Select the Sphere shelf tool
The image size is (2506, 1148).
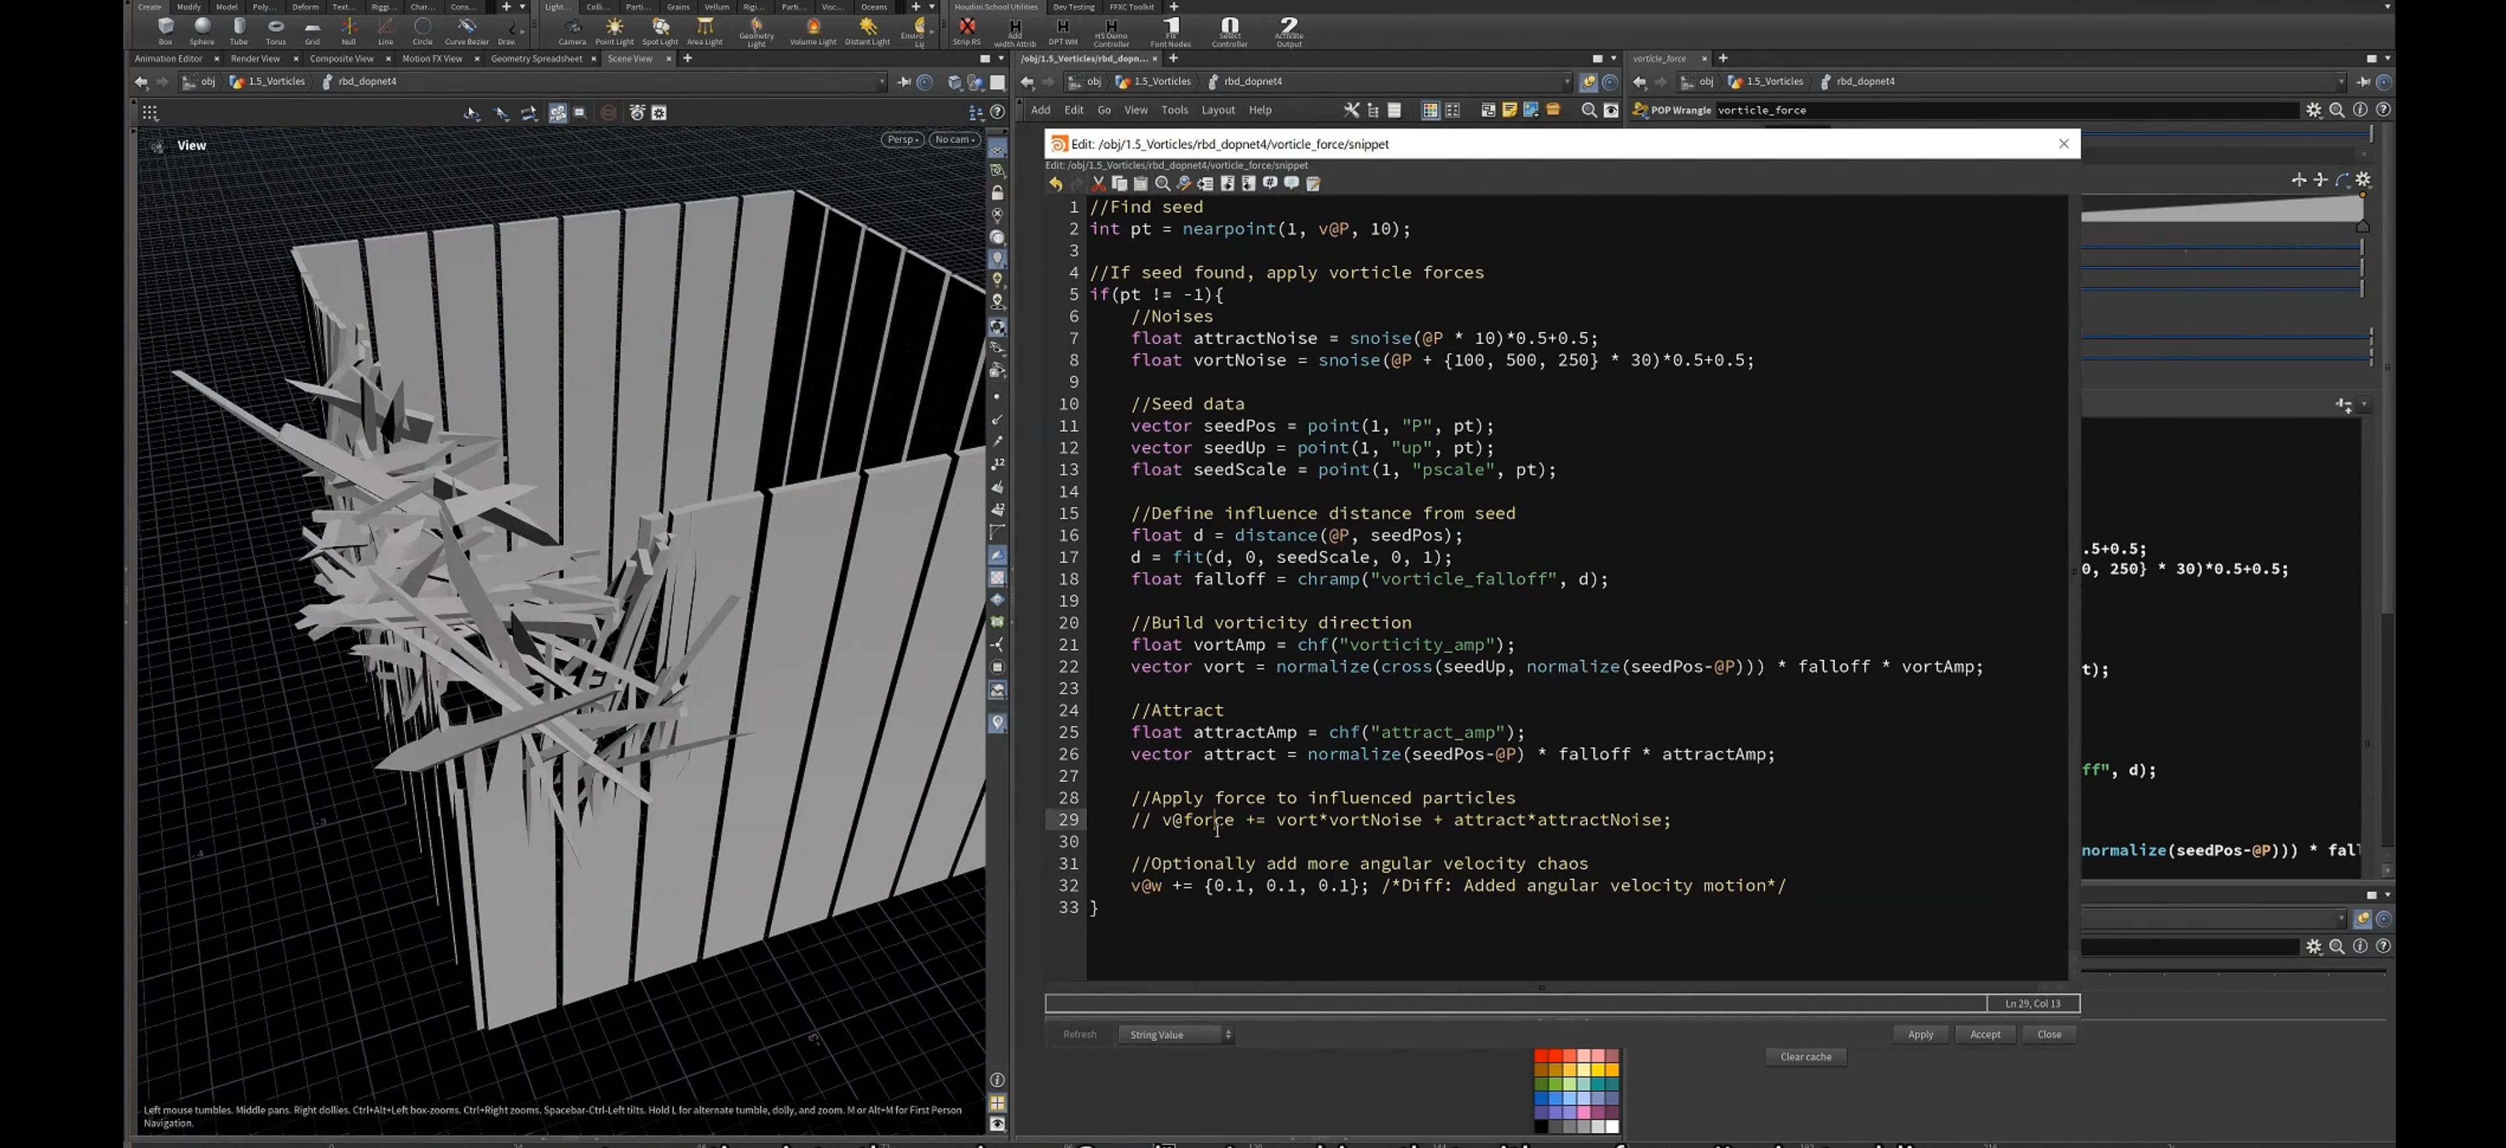click(x=201, y=30)
